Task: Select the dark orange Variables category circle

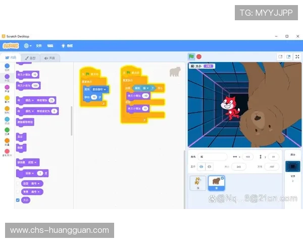Action: tap(7, 141)
